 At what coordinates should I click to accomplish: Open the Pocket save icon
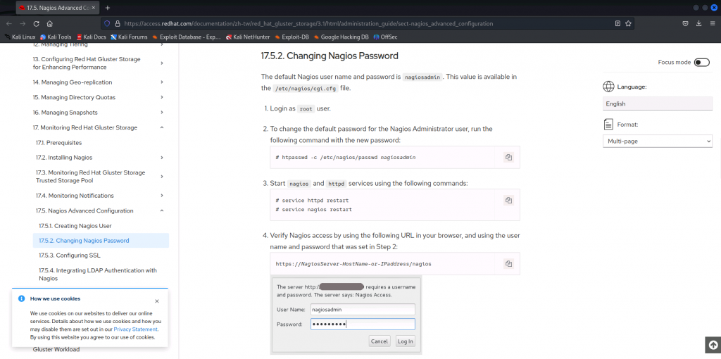(685, 23)
